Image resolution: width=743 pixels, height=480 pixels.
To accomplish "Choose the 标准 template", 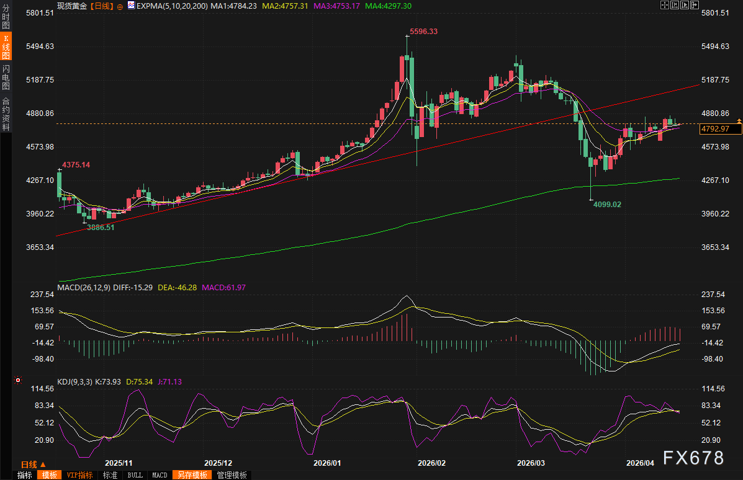I will [110, 475].
